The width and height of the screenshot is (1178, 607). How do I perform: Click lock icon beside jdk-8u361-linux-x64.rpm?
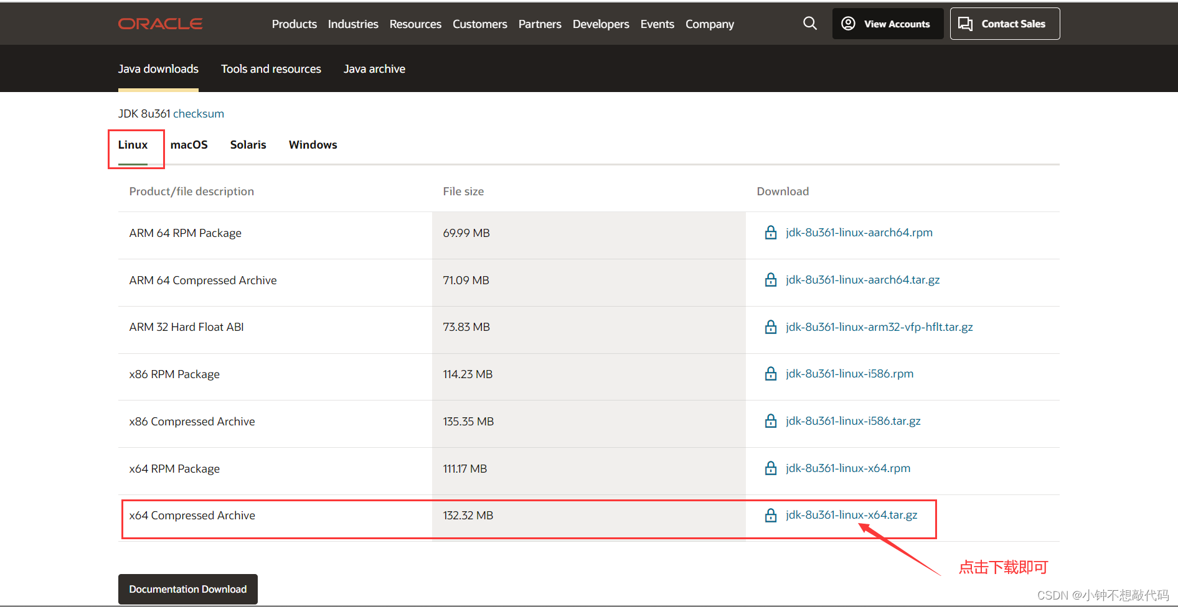pos(771,468)
